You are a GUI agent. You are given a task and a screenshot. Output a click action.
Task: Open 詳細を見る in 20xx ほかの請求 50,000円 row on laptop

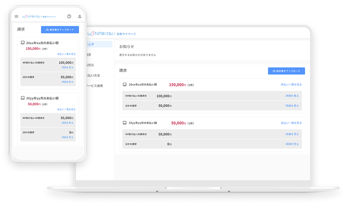point(292,106)
